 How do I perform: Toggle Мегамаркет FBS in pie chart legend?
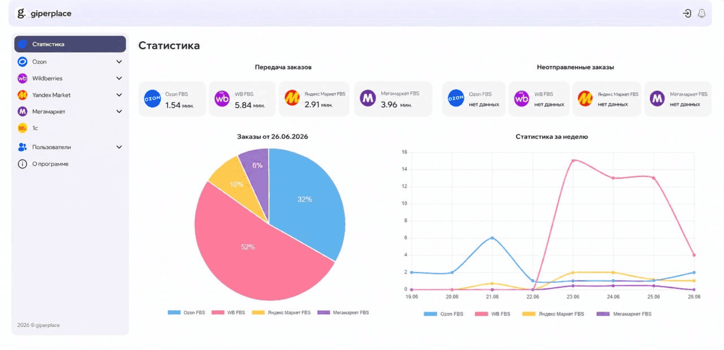click(x=343, y=312)
